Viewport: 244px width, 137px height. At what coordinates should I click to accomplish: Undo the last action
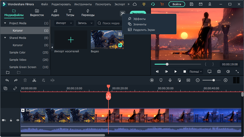[7, 80]
